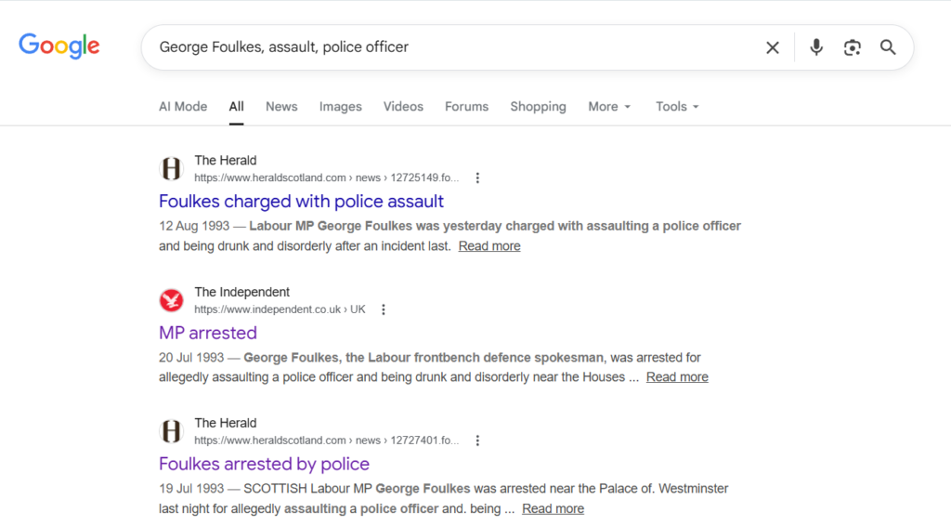Click Herald favicon beside heraldscotland 12725149 URL
The image size is (951, 526).
pos(172,168)
